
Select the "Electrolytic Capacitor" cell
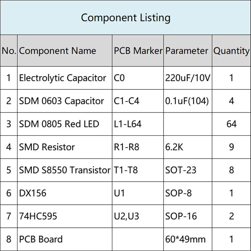pos(62,78)
